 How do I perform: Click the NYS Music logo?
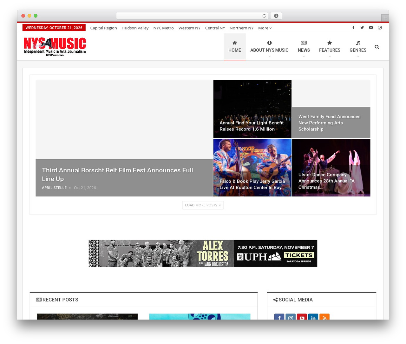55,47
